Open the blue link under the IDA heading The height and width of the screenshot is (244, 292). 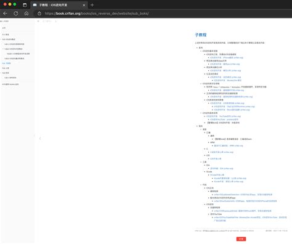222,168
